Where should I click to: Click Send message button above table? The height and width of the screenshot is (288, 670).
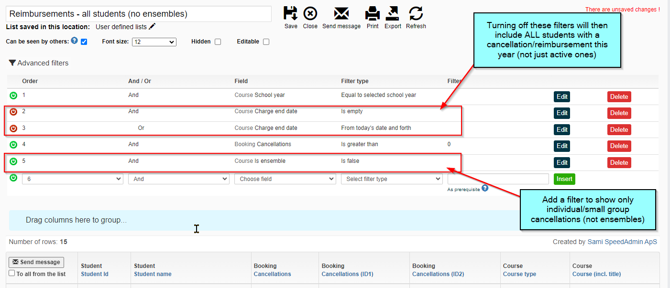(x=36, y=262)
